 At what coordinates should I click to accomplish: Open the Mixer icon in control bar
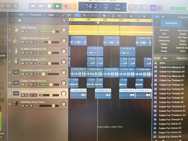(x=9, y=6)
